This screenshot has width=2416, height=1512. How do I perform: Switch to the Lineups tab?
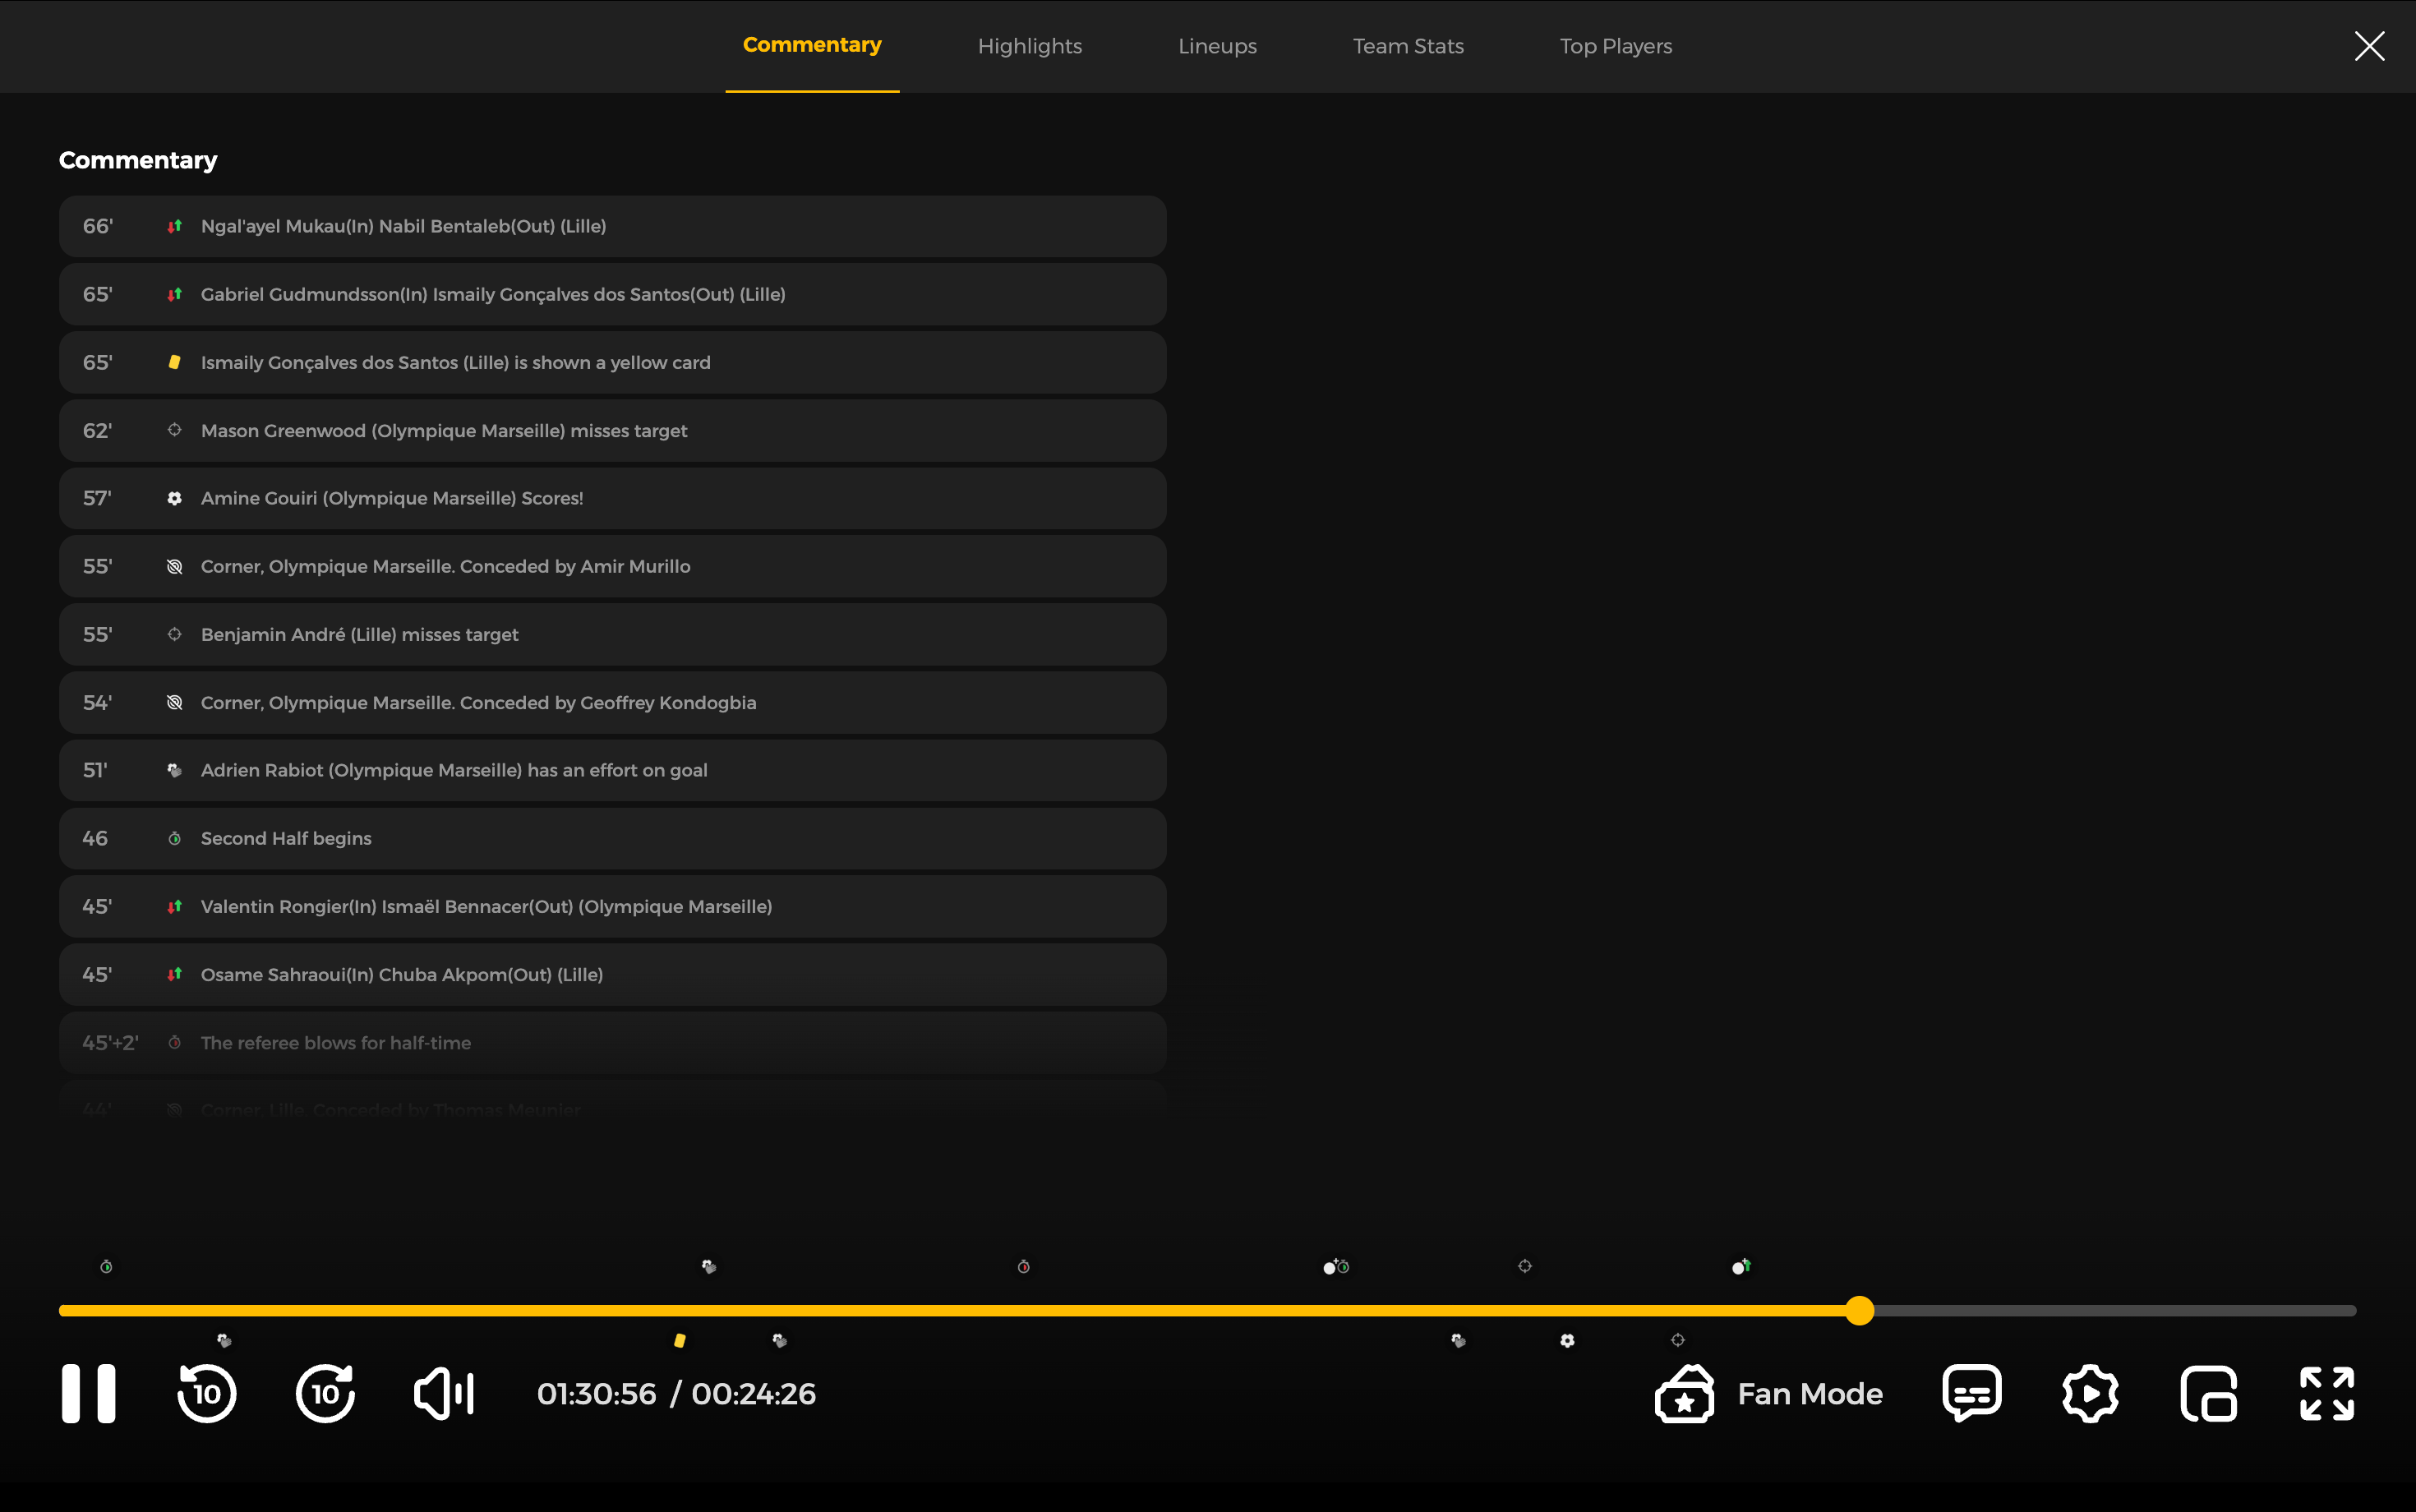1217,46
